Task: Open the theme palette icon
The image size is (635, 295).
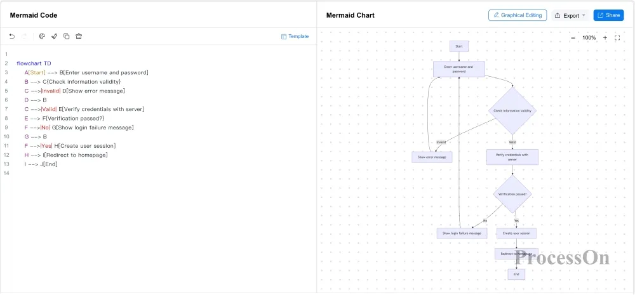Action: click(x=42, y=36)
